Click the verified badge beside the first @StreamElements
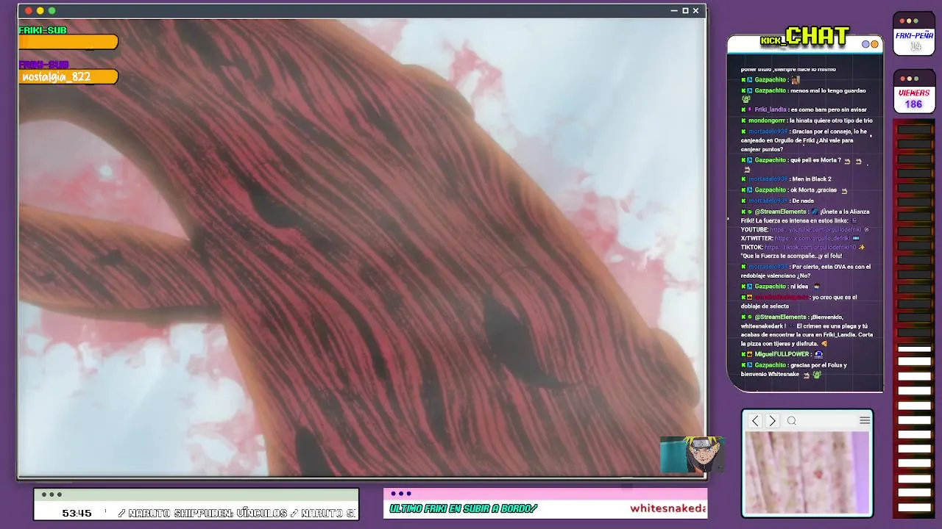Screen dimensions: 942x529 pyautogui.click(x=749, y=212)
